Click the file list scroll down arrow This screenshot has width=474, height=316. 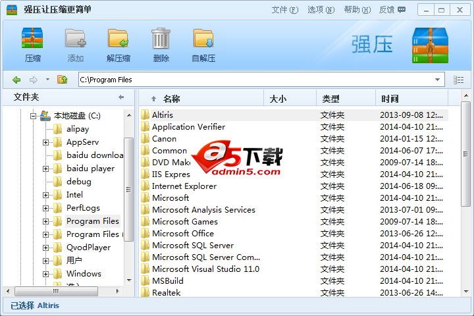point(466,292)
